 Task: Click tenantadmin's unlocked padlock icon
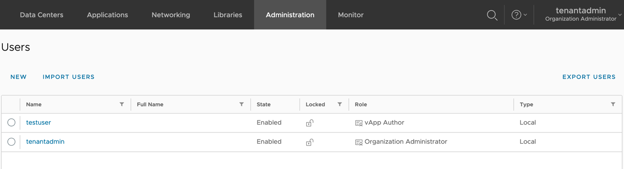pos(310,142)
